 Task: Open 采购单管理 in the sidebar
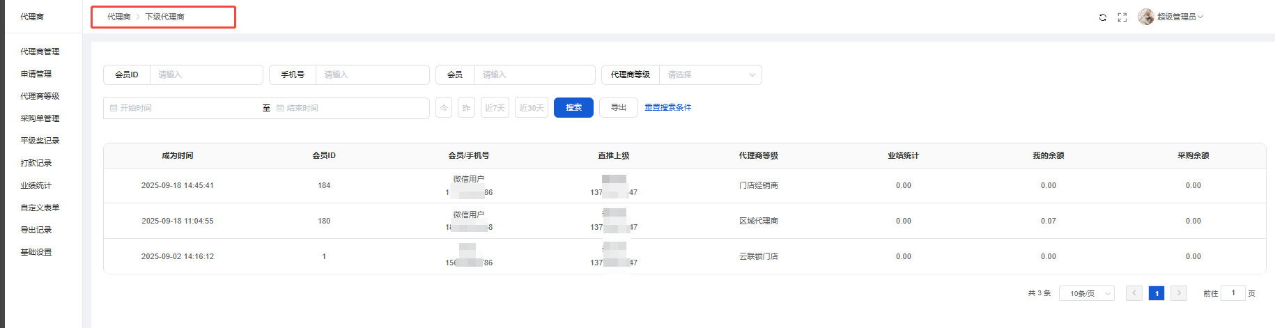pyautogui.click(x=40, y=118)
